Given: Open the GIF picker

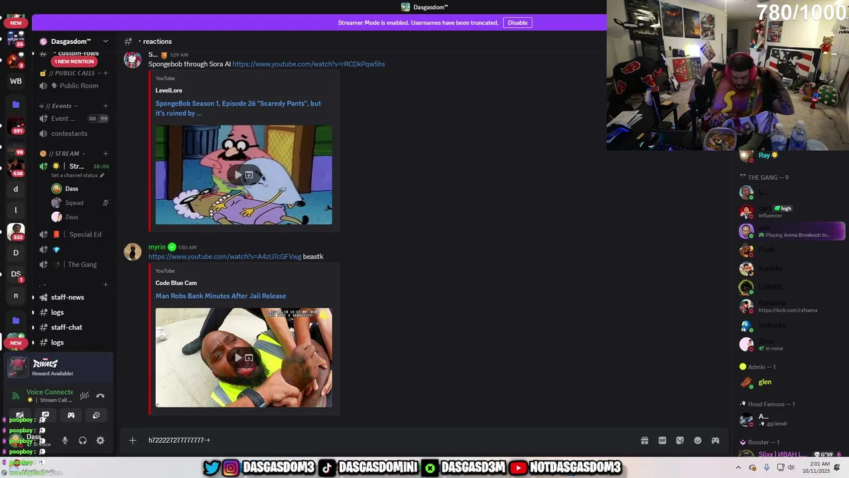Looking at the screenshot, I should click(662, 440).
